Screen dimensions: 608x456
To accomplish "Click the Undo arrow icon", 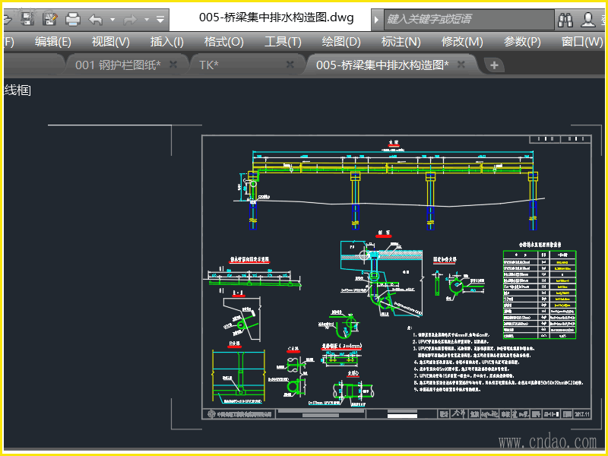I will pyautogui.click(x=96, y=18).
